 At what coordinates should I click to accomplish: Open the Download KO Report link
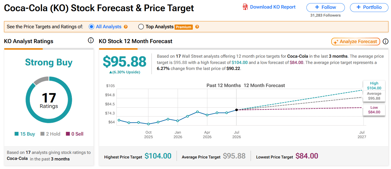(273, 7)
